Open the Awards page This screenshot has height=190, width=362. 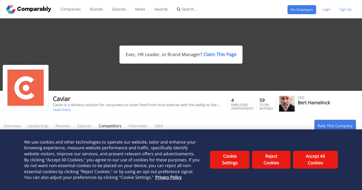161,9
